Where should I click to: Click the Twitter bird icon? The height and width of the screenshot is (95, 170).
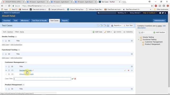[163, 13]
